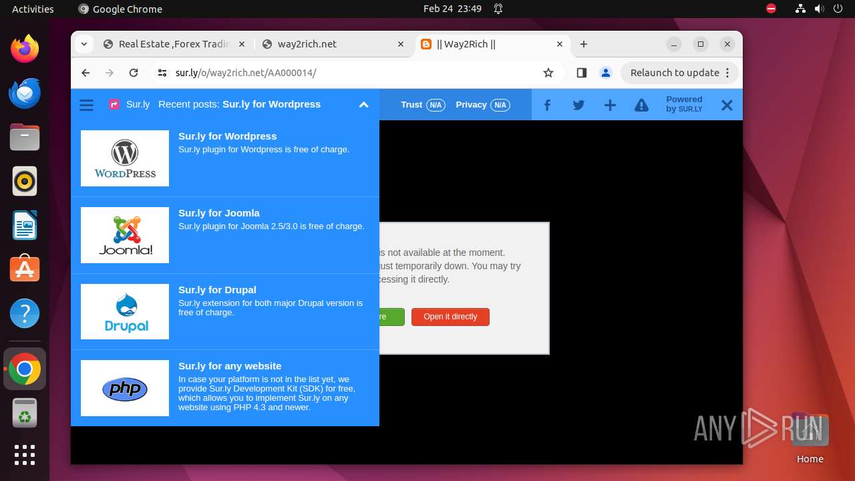The width and height of the screenshot is (855, 481).
Task: Launch Firefox from dock
Action: 25,49
